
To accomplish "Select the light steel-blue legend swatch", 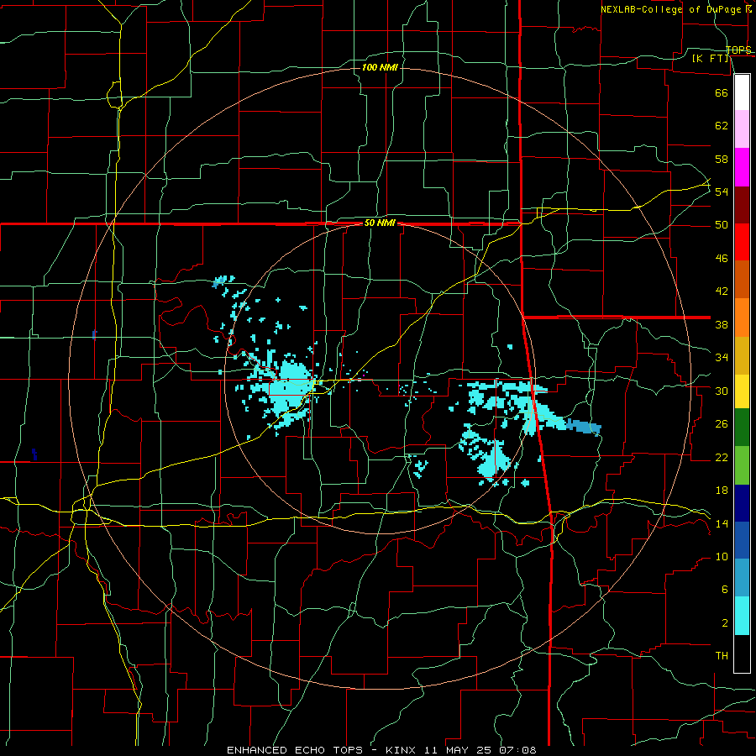I will [x=742, y=578].
